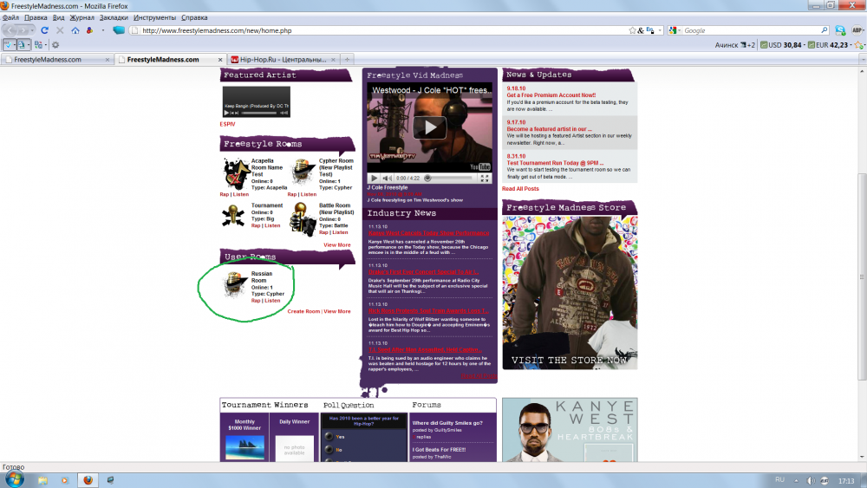
Task: Click the address bar URL field
Action: 381,30
